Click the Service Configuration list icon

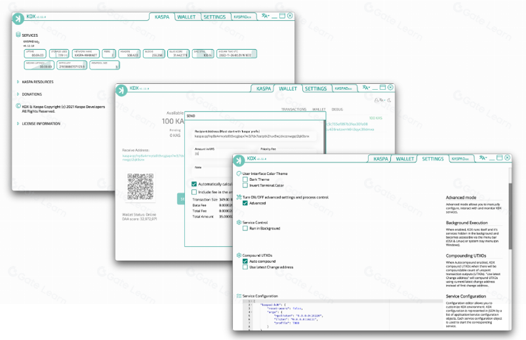239,296
